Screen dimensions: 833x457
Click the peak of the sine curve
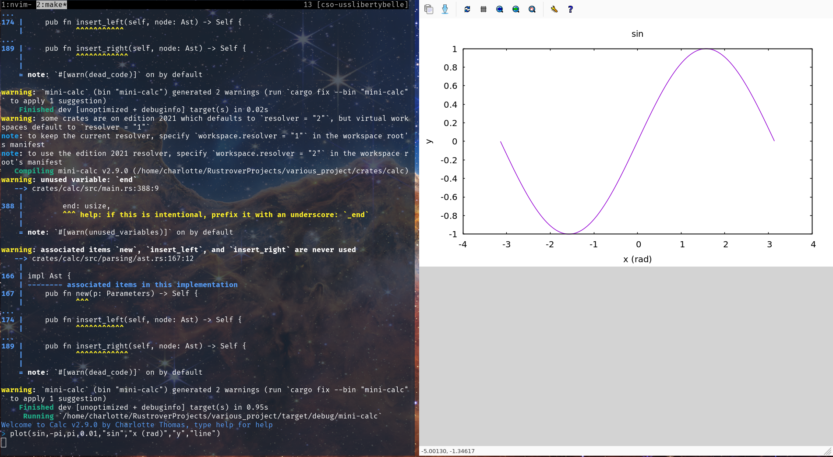point(706,49)
